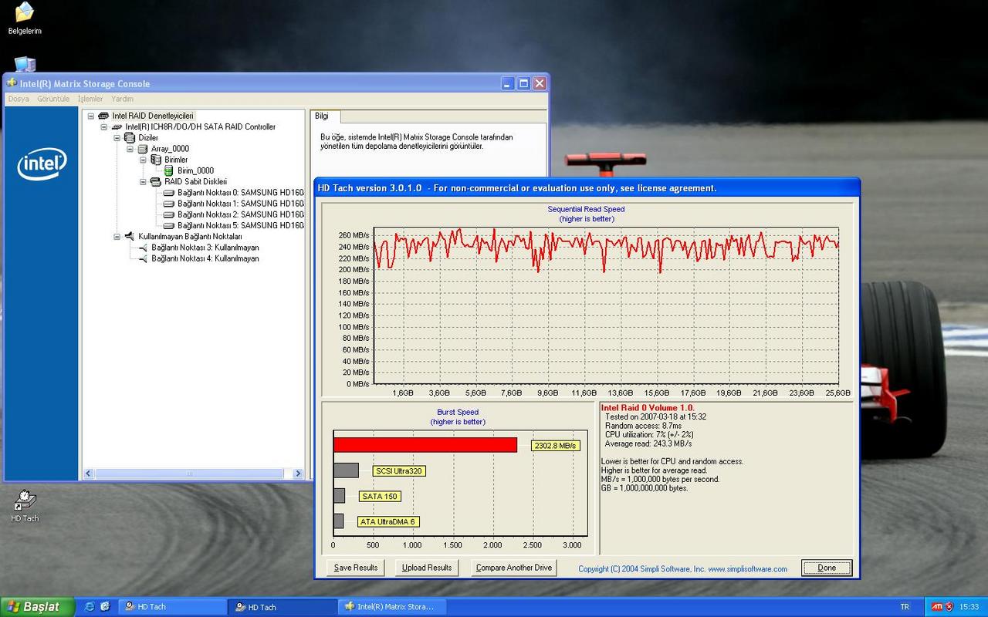Open Internet Explorer from the quick launch
Screen dimensions: 988x617
tap(90, 607)
